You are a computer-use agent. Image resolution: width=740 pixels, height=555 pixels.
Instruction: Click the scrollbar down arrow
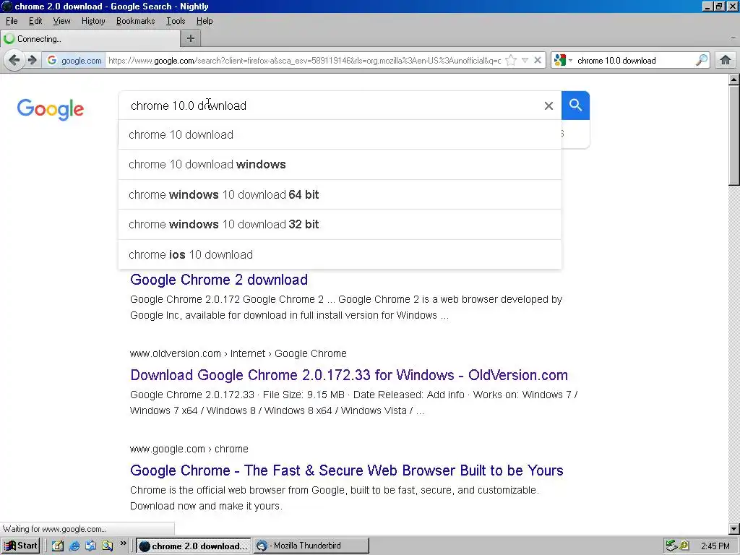pos(734,529)
